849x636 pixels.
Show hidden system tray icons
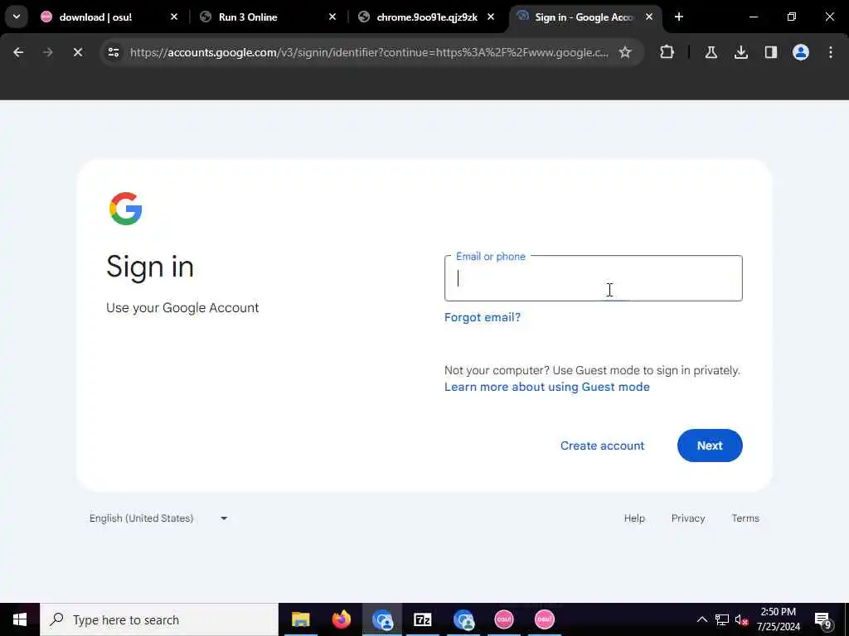pyautogui.click(x=701, y=619)
